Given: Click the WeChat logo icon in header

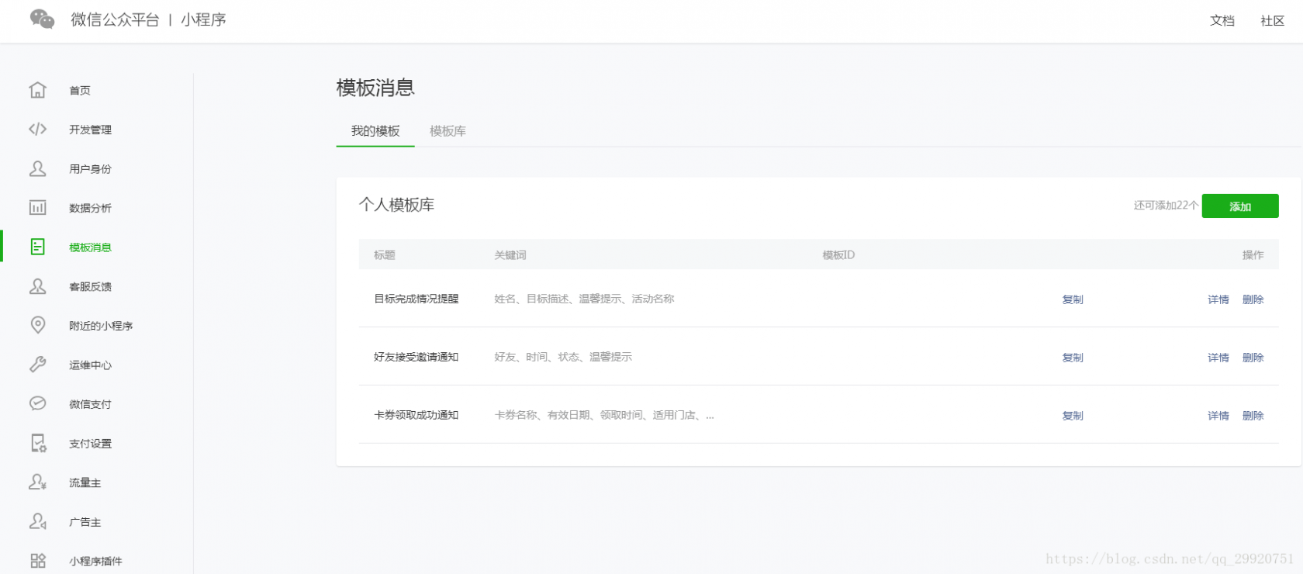Looking at the screenshot, I should coord(42,19).
